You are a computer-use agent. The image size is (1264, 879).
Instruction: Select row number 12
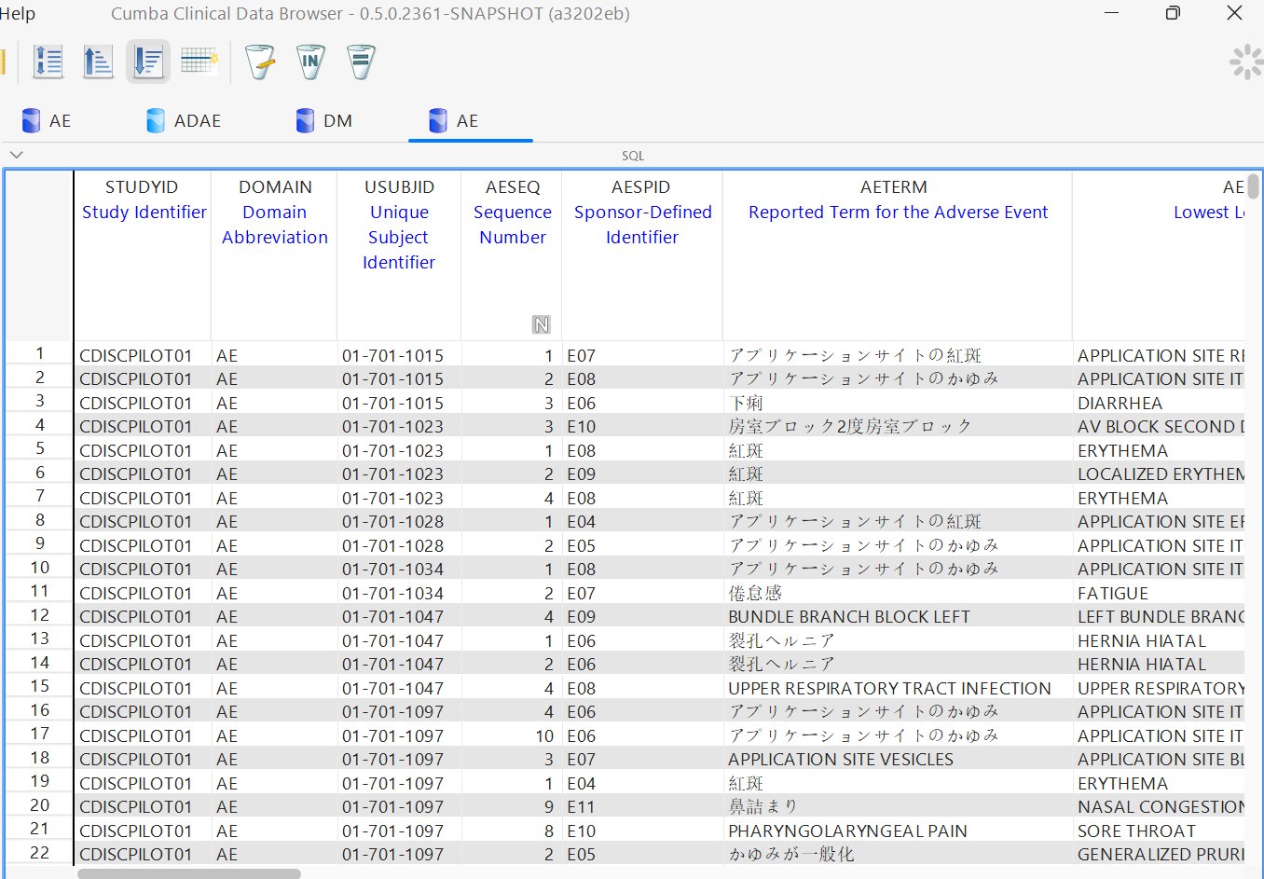click(40, 615)
